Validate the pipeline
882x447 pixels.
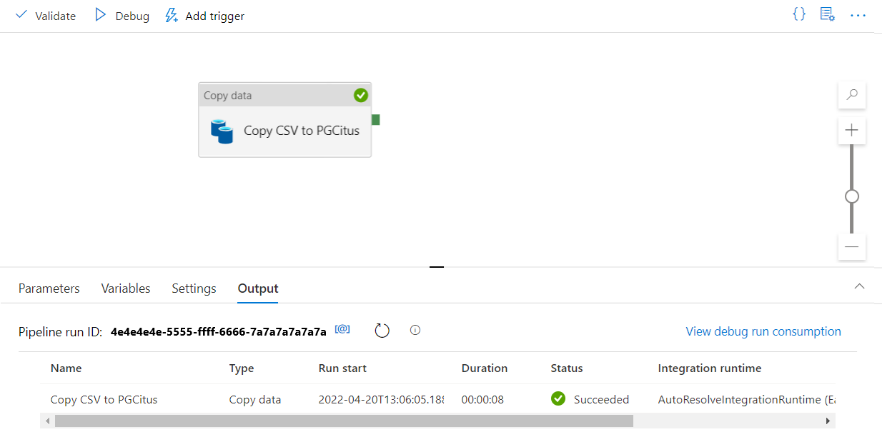click(44, 15)
